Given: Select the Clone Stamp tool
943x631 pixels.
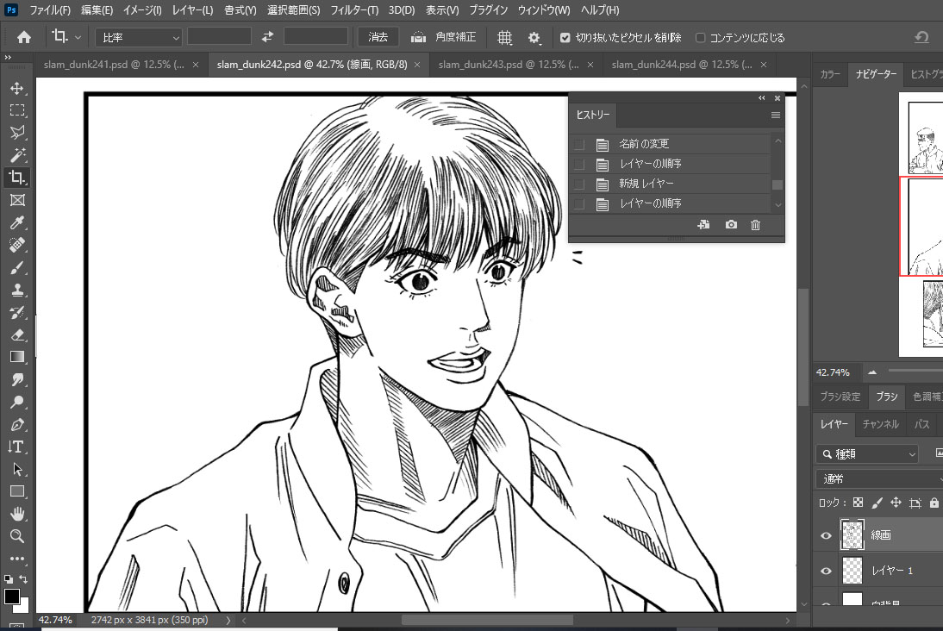Looking at the screenshot, I should 17,290.
